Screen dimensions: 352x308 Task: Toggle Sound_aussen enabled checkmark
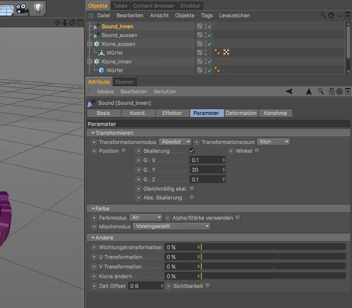pos(210,35)
